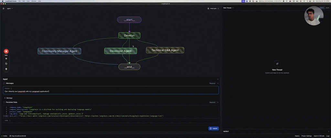Focus the human message text field

click(111, 92)
